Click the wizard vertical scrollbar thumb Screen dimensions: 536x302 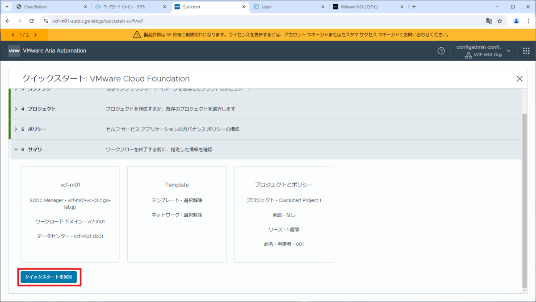coord(524,200)
